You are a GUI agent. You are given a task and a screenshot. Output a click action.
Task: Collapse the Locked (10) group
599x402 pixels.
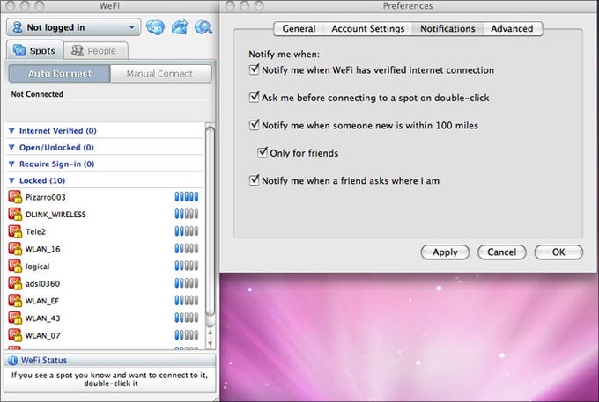(x=11, y=180)
